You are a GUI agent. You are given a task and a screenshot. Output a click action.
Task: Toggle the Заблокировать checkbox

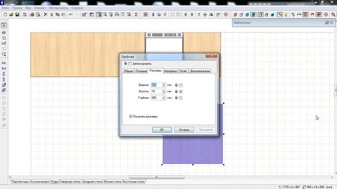coord(130,64)
